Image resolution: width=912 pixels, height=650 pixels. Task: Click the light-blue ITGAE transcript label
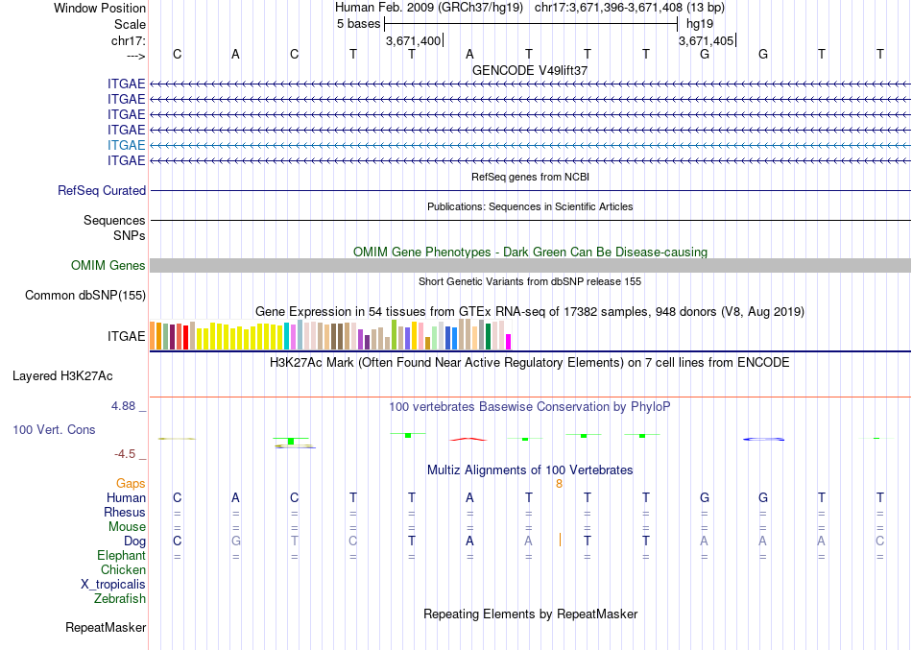tap(126, 145)
